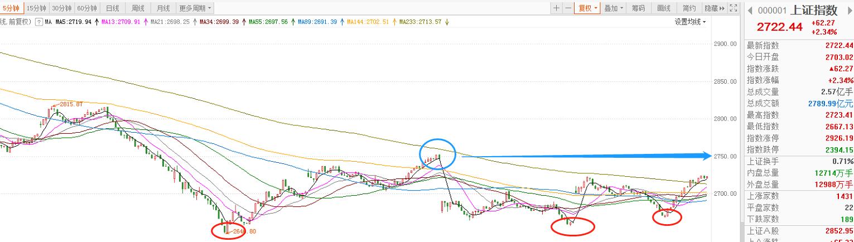Switch to the 日线 daily chart tab
This screenshot has height=242, width=854.
pos(112,8)
